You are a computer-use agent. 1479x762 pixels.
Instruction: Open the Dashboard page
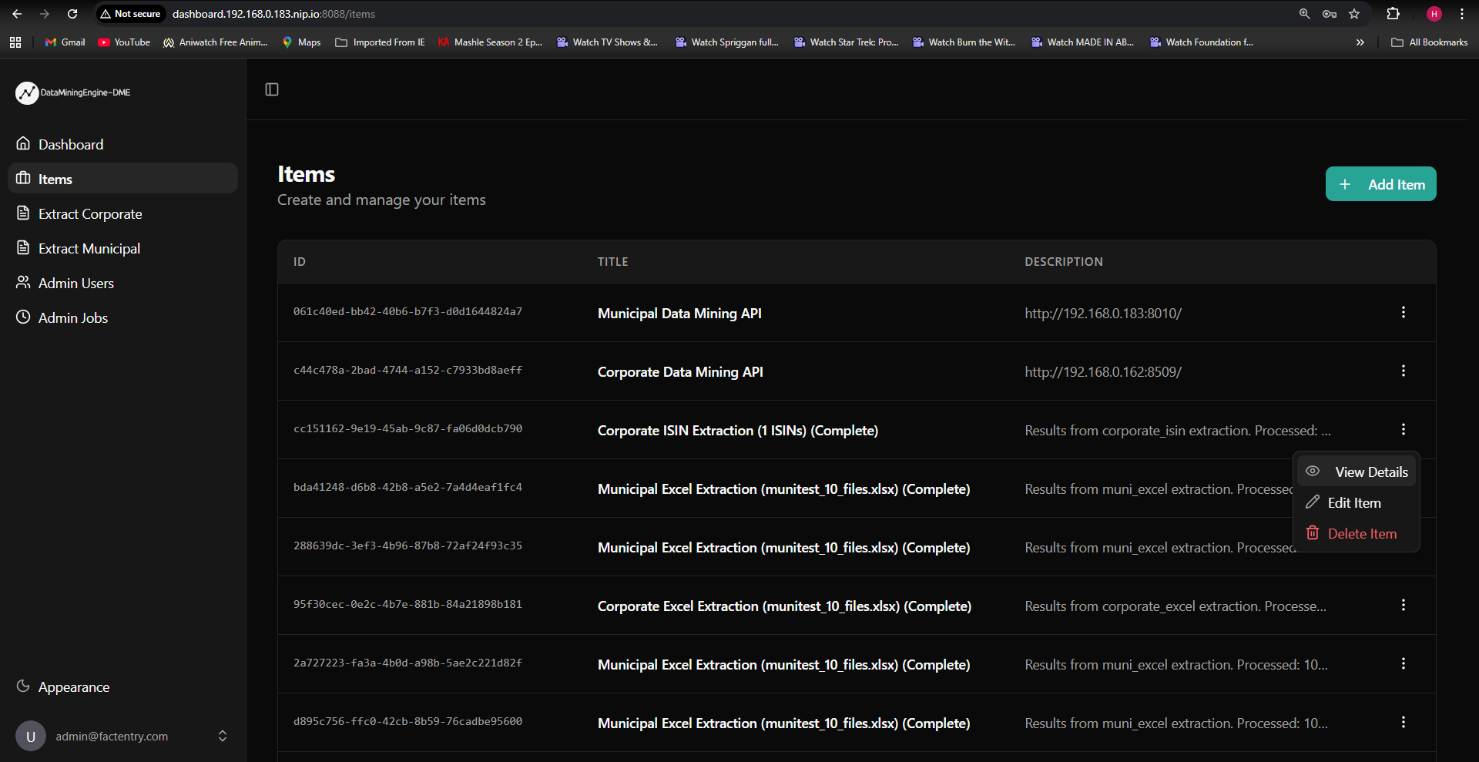click(122, 144)
